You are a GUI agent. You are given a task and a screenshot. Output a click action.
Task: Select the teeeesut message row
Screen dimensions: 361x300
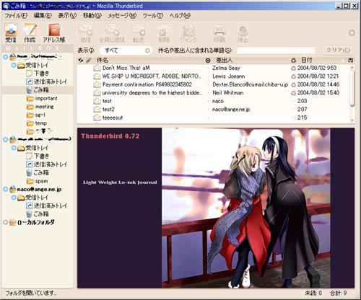tap(213, 118)
